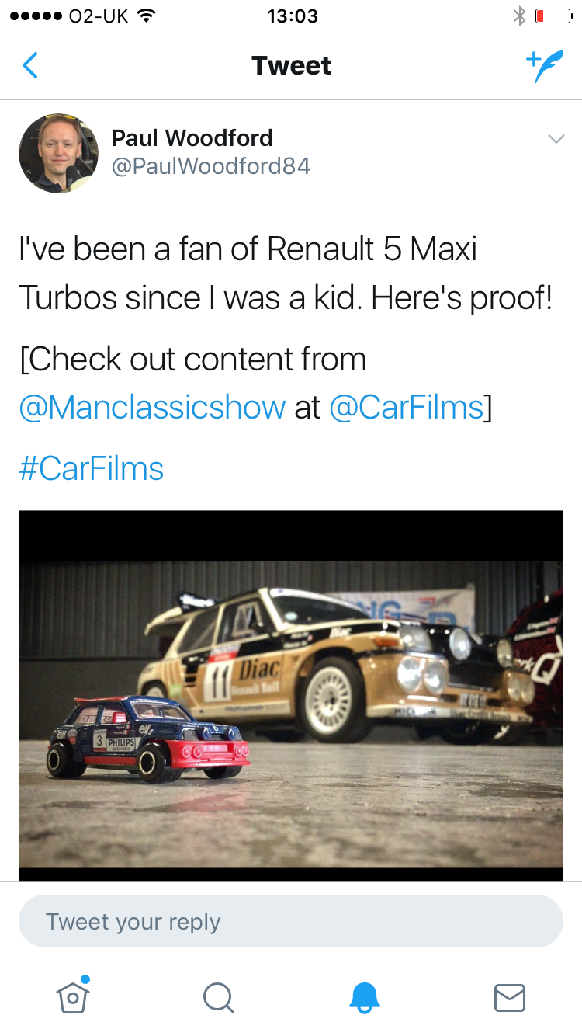Viewport: 582px width, 1036px height.
Task: Tap the Tweet your reply field
Action: point(291,921)
